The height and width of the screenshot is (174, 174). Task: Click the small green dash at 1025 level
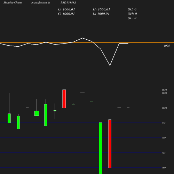pos(82,93)
